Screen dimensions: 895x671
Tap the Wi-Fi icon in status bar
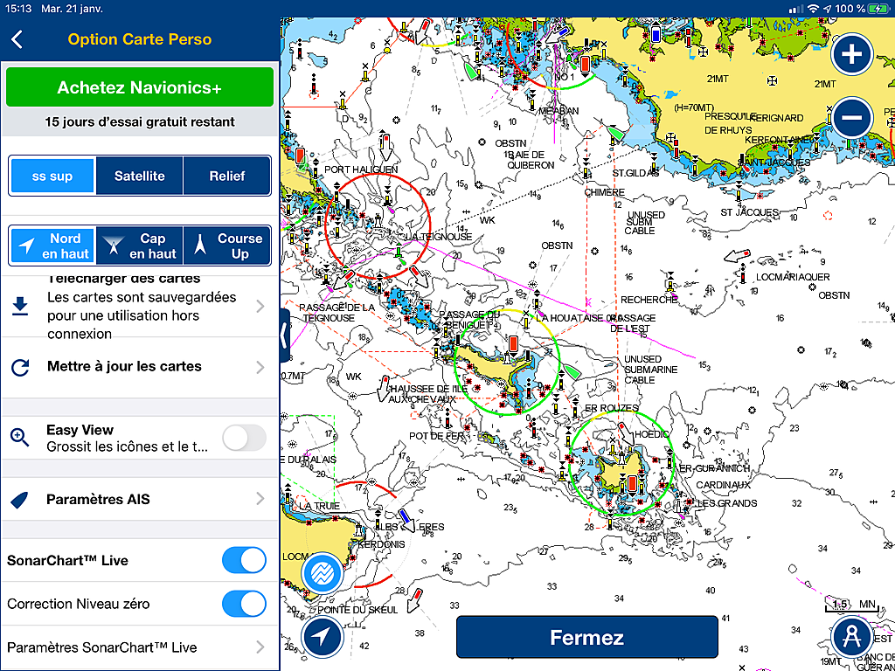pyautogui.click(x=813, y=9)
